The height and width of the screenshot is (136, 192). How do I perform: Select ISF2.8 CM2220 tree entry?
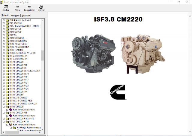[16, 62]
